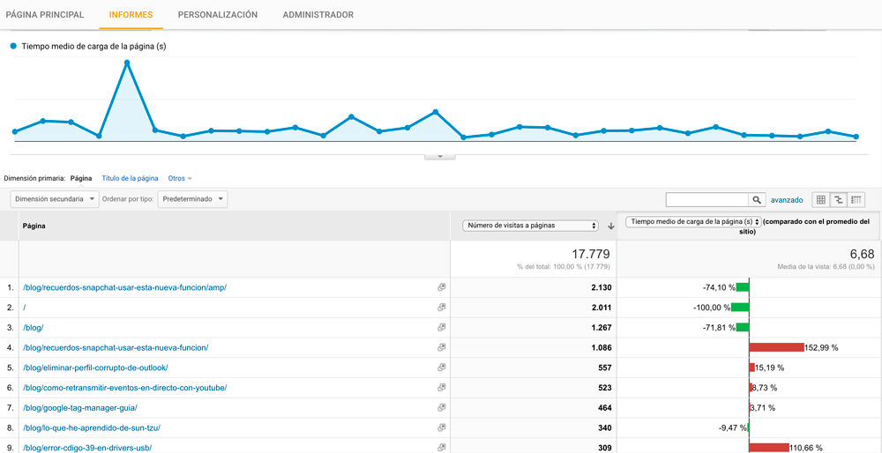This screenshot has height=453, width=882.
Task: Open external link icon for eliminar-perfil-corrupto row
Action: coord(441,368)
